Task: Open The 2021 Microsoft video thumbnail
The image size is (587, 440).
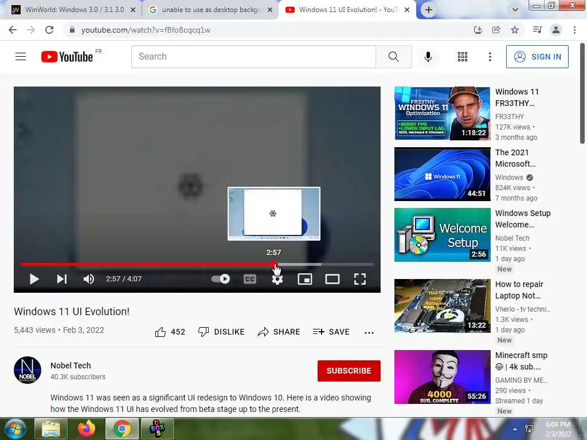Action: [442, 174]
